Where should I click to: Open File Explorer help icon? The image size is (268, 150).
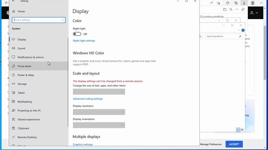click(243, 30)
